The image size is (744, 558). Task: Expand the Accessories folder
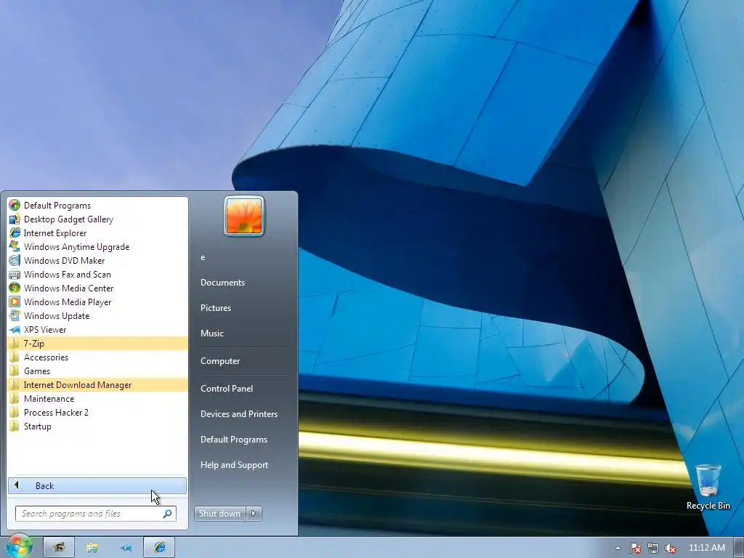[x=98, y=357]
